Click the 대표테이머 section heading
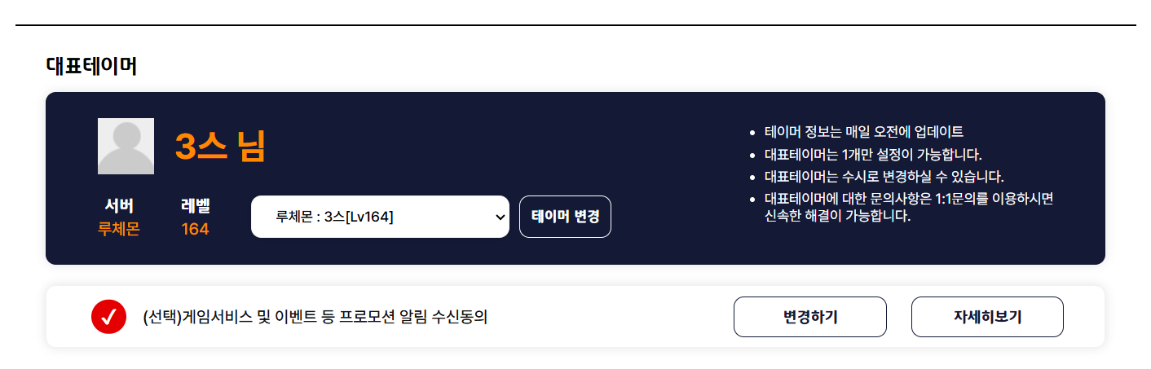The width and height of the screenshot is (1151, 369). tap(91, 66)
